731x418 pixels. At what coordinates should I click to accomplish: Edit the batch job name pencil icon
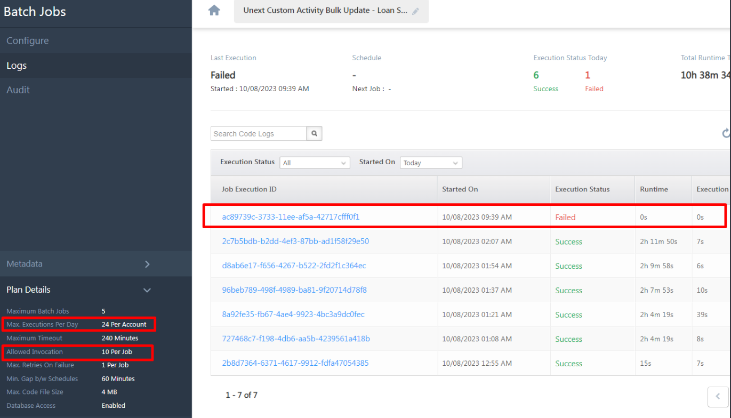click(416, 11)
